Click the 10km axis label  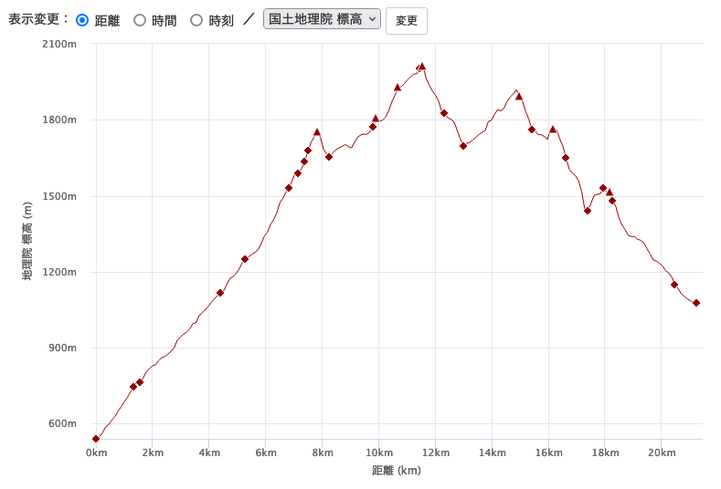coord(379,453)
